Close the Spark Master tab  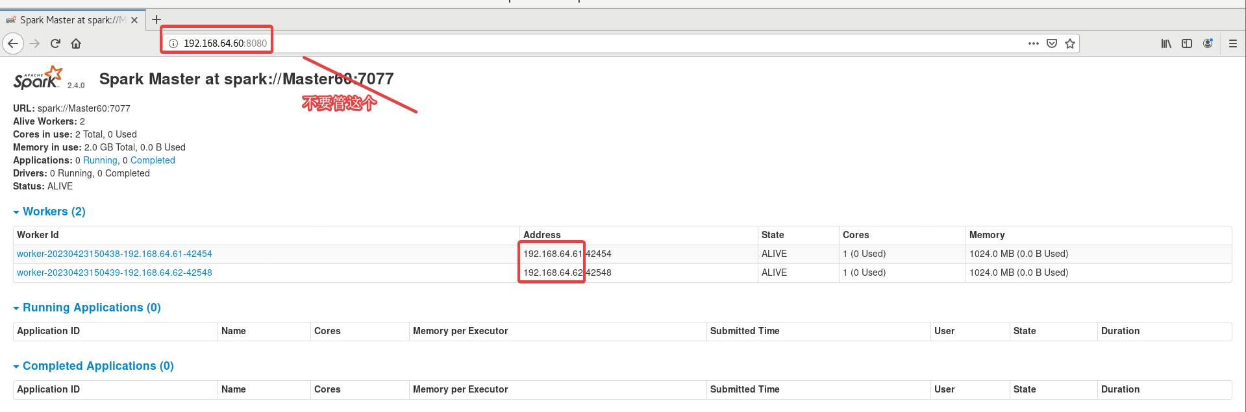click(134, 20)
